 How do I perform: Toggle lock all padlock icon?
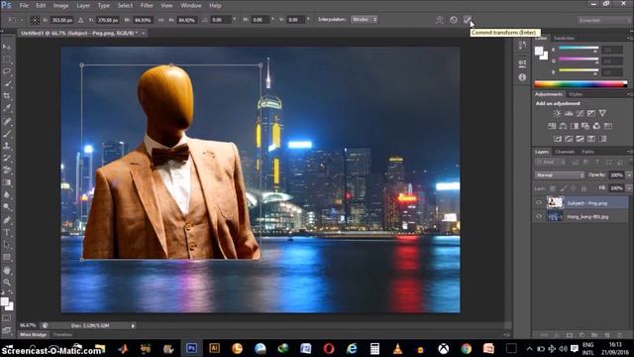(583, 188)
